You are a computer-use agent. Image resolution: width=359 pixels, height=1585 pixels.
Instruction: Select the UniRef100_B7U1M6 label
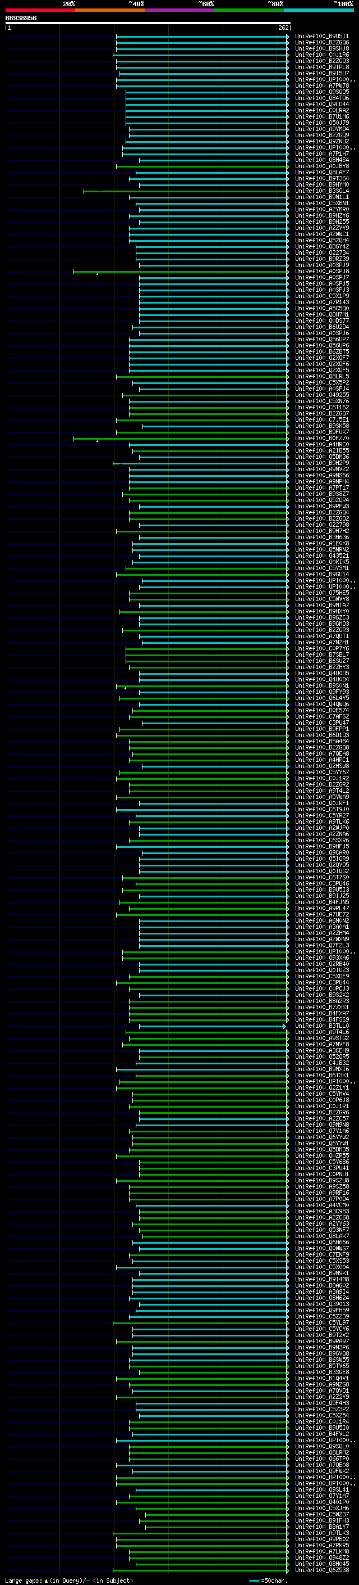pyautogui.click(x=322, y=116)
